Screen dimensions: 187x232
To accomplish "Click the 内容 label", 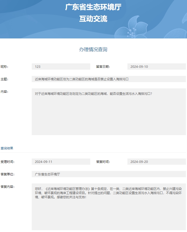I will (4, 92).
